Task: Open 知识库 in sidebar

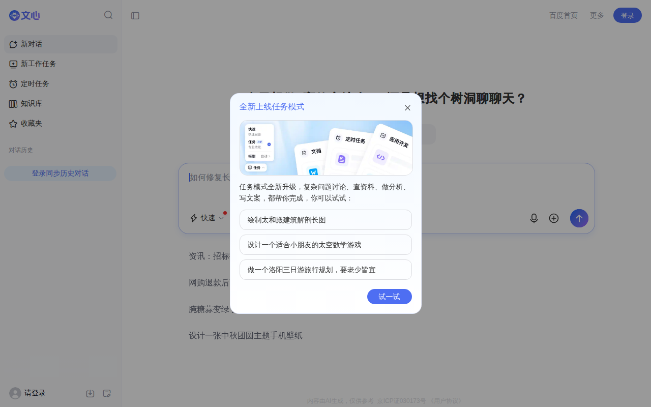Action: click(61, 104)
